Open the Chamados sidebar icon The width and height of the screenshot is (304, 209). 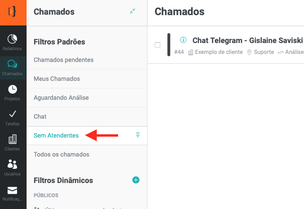[x=13, y=67]
